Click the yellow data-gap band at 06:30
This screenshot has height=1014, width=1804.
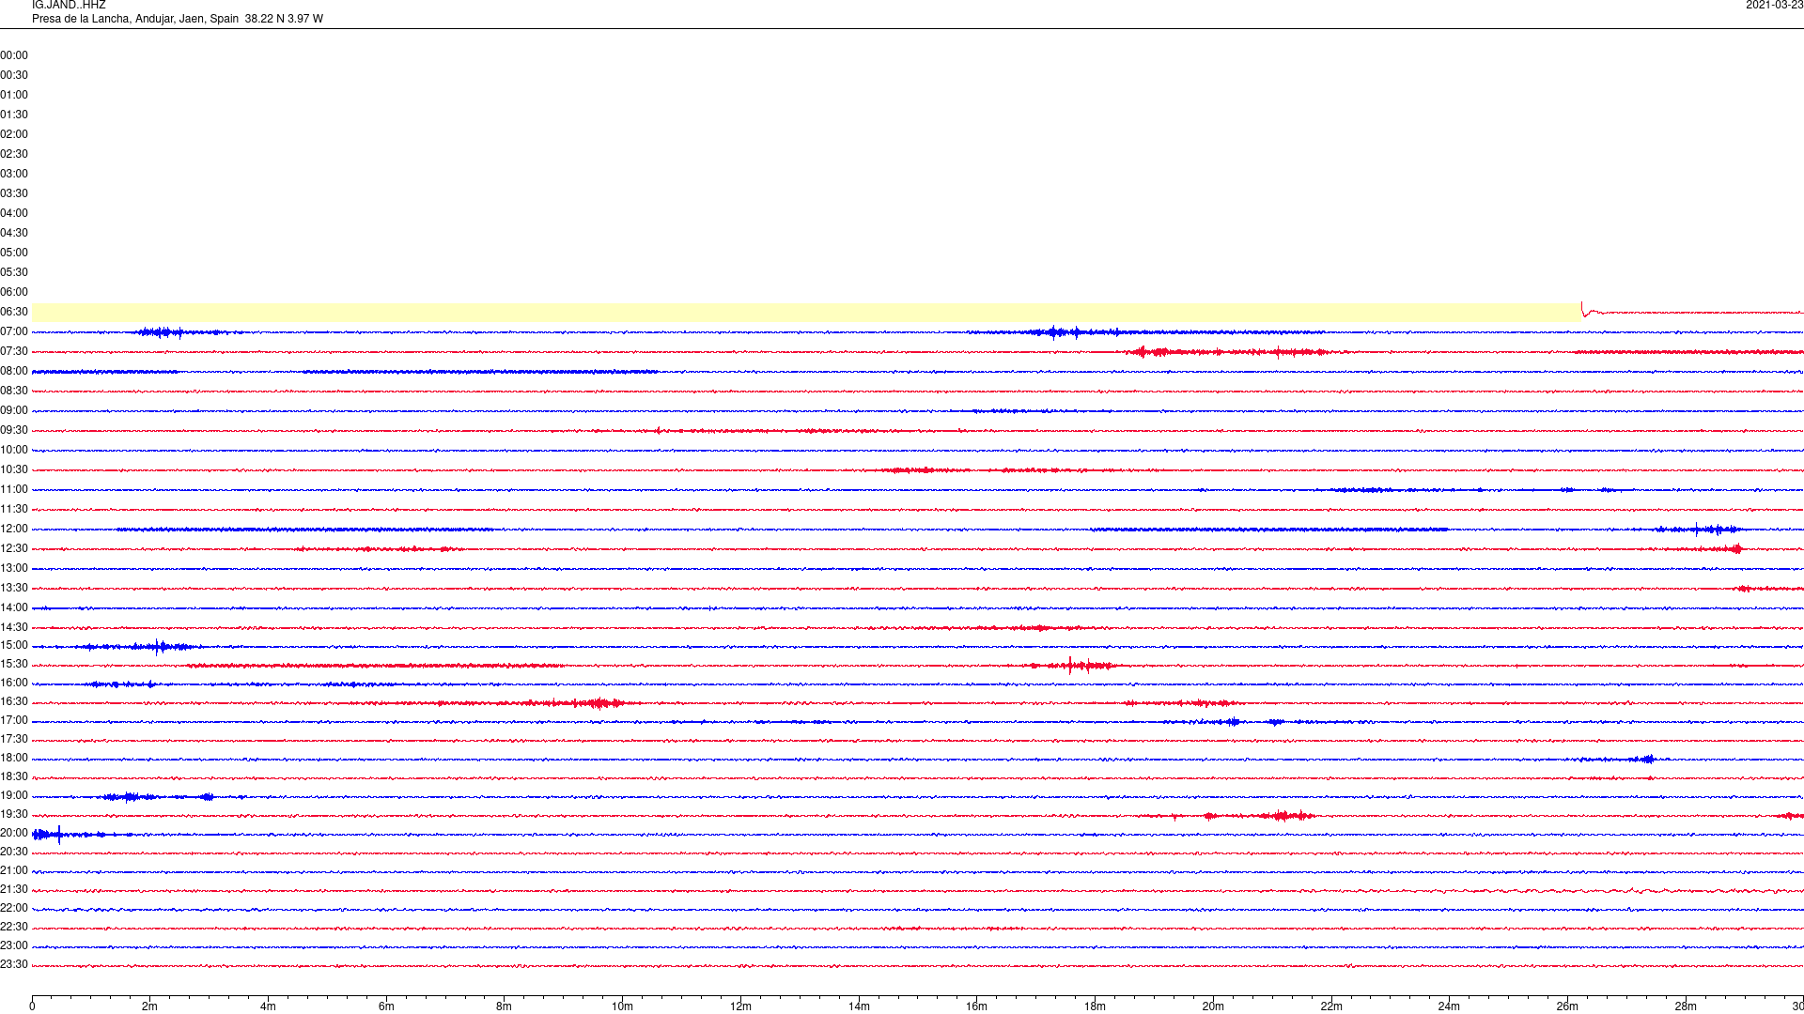[806, 313]
